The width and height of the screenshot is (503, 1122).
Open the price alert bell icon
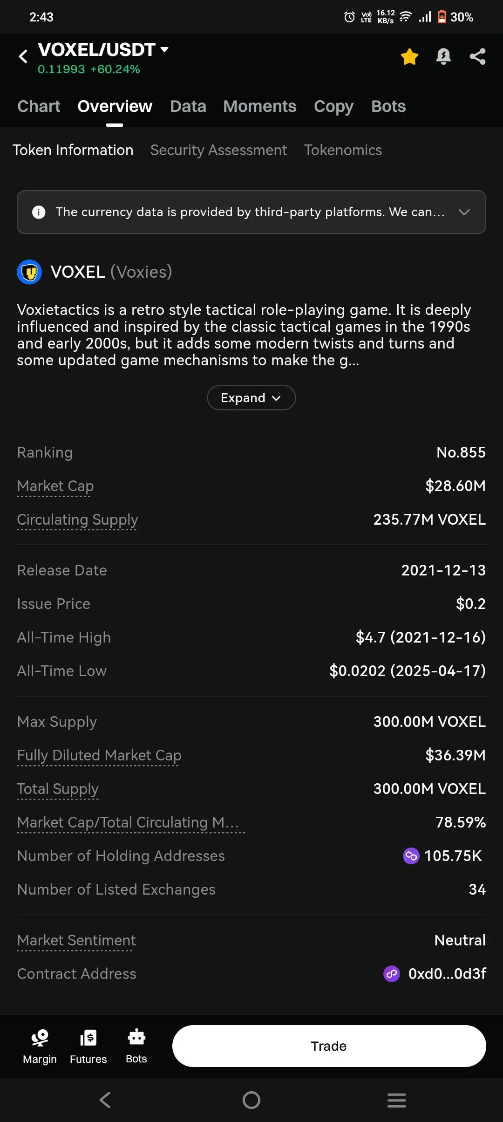(443, 57)
